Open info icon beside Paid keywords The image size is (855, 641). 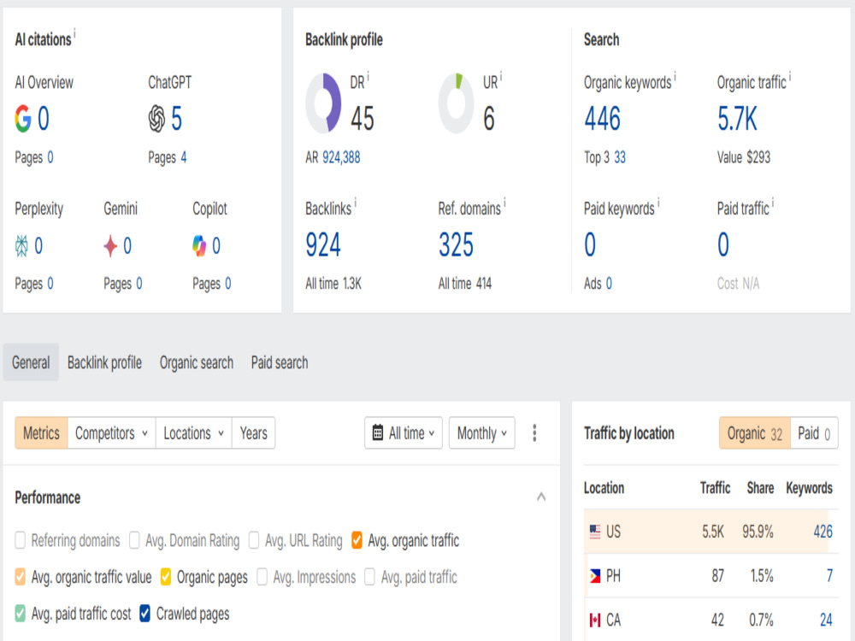pyautogui.click(x=658, y=203)
